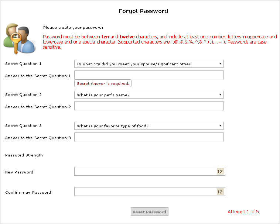Click the users with key icon
This screenshot has width=280, height=224.
coord(19,38)
